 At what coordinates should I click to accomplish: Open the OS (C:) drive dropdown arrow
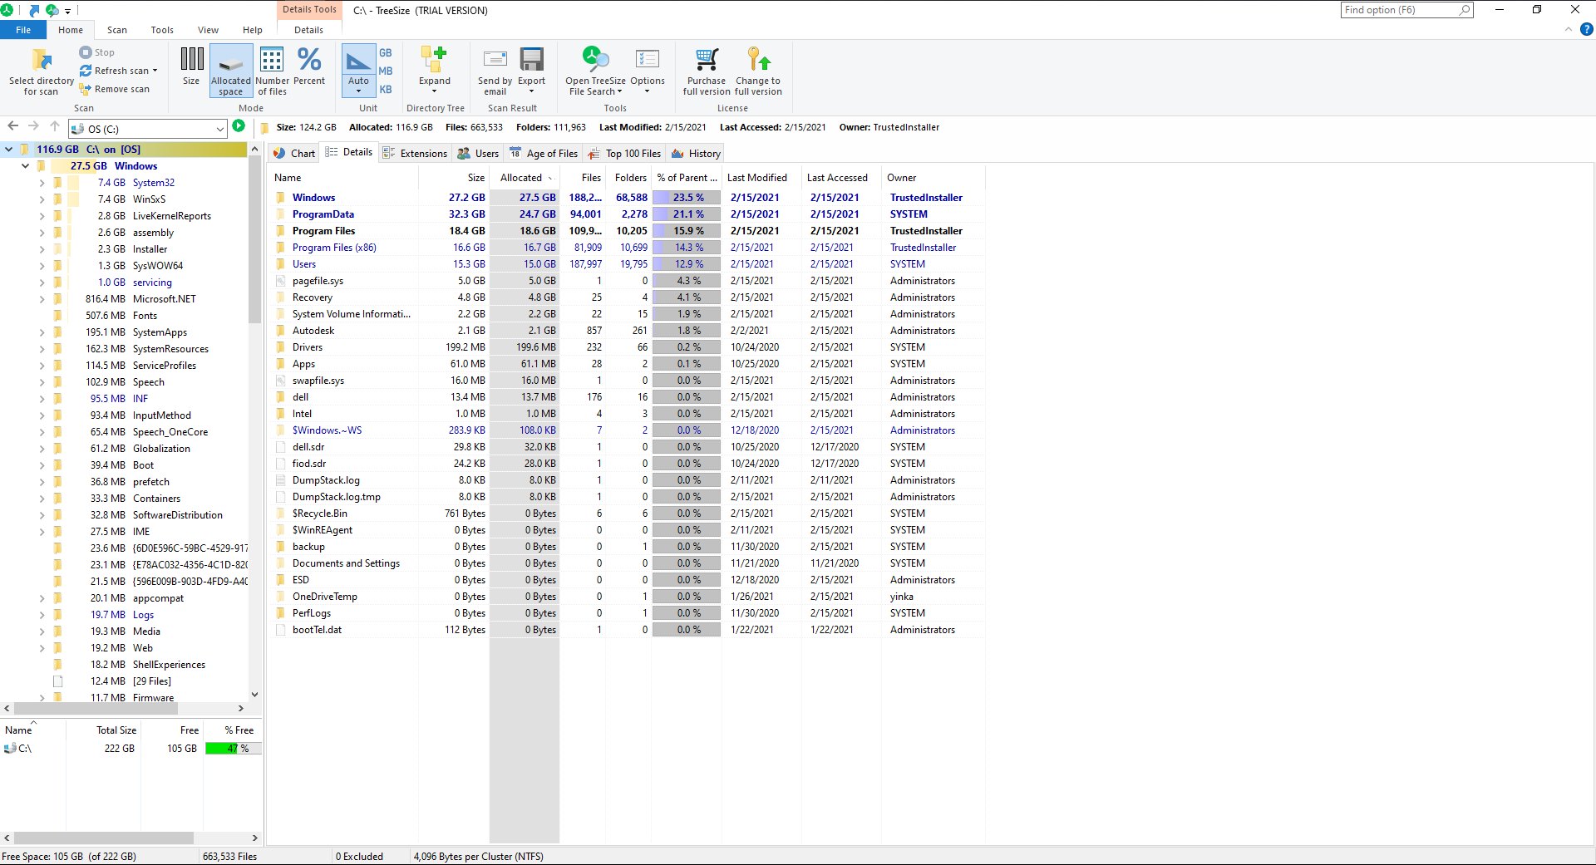[x=220, y=129]
